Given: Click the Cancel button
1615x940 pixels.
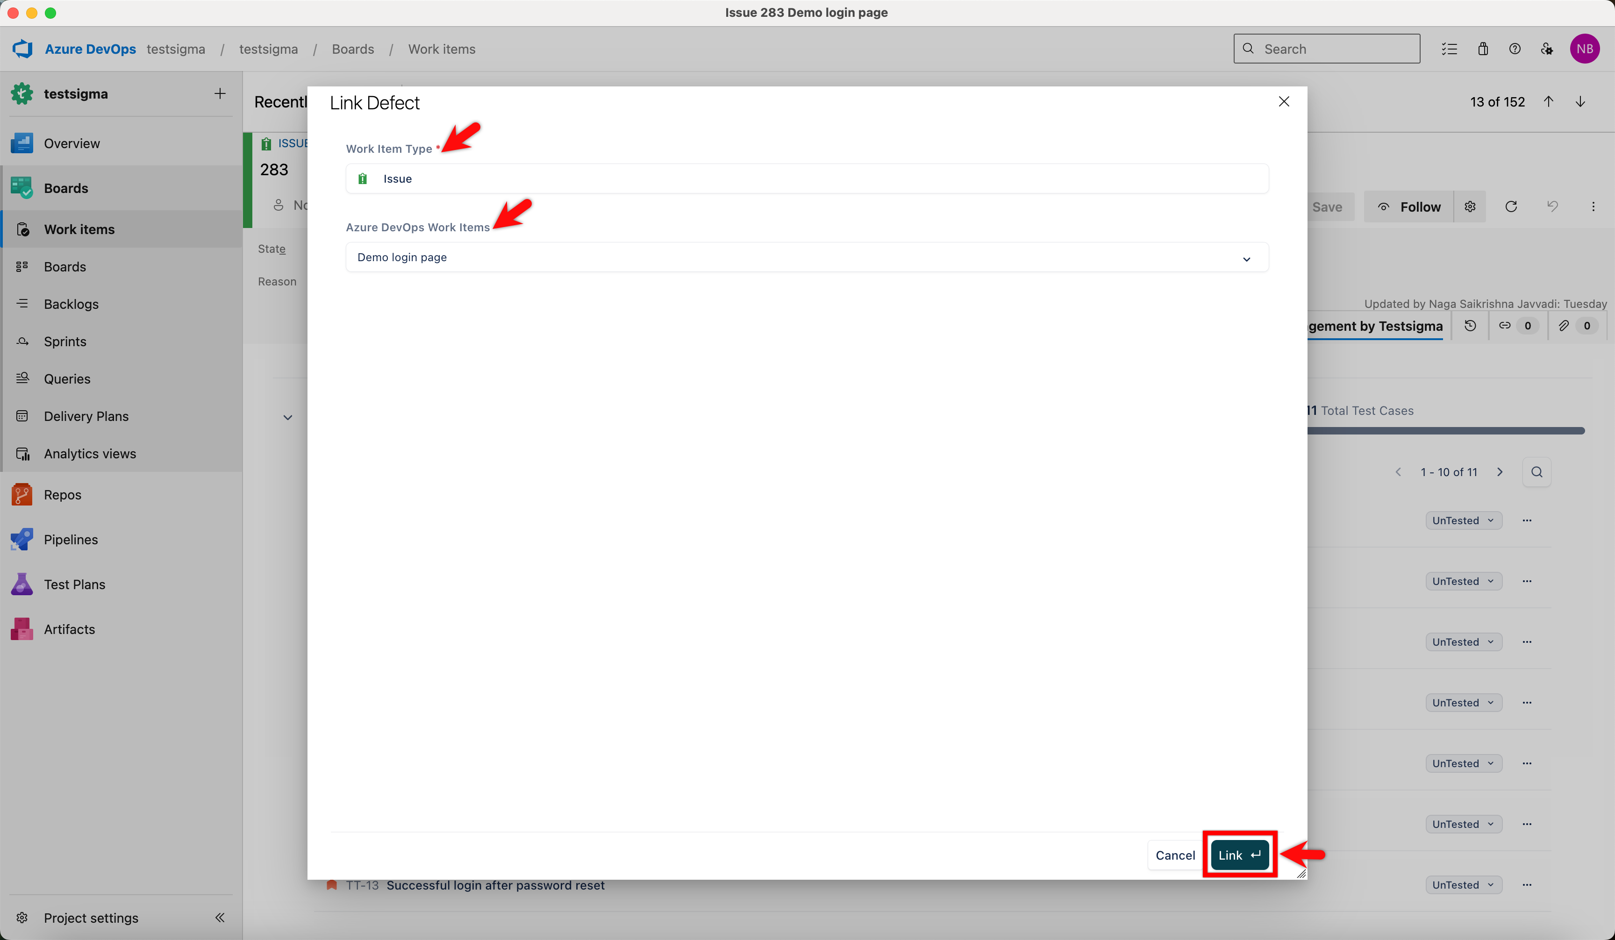Looking at the screenshot, I should click(x=1175, y=855).
